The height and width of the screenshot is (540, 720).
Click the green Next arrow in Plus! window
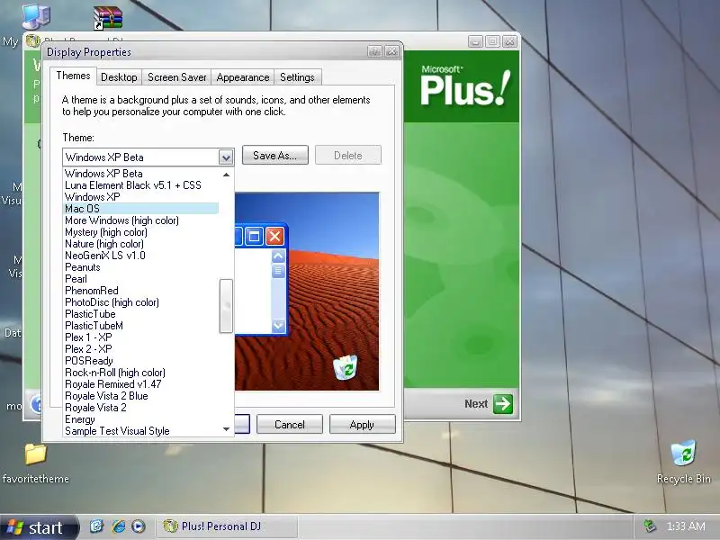(503, 404)
